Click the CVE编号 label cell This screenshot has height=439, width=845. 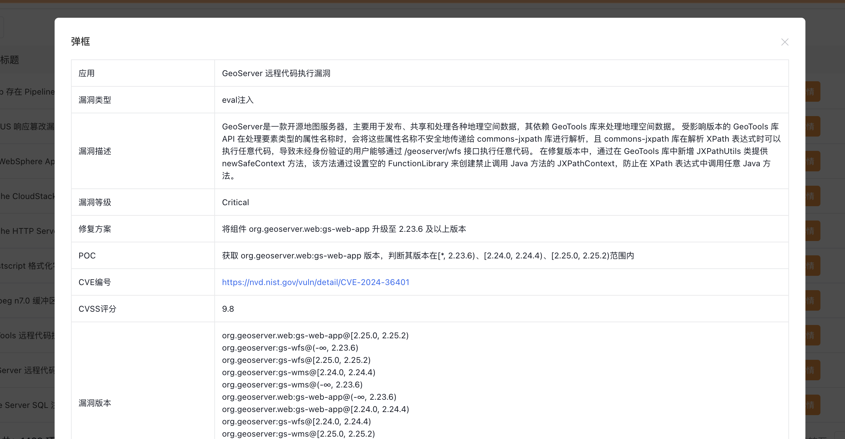coord(143,282)
